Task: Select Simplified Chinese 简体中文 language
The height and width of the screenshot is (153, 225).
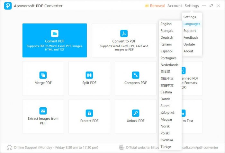Action: click(170, 79)
